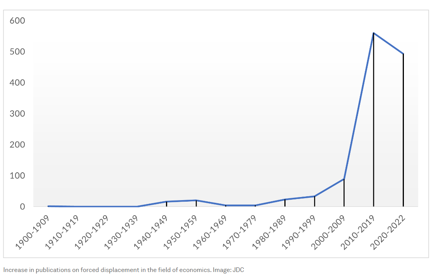Click the 300 y-axis label
This screenshot has height=277, width=436.
[x=17, y=114]
